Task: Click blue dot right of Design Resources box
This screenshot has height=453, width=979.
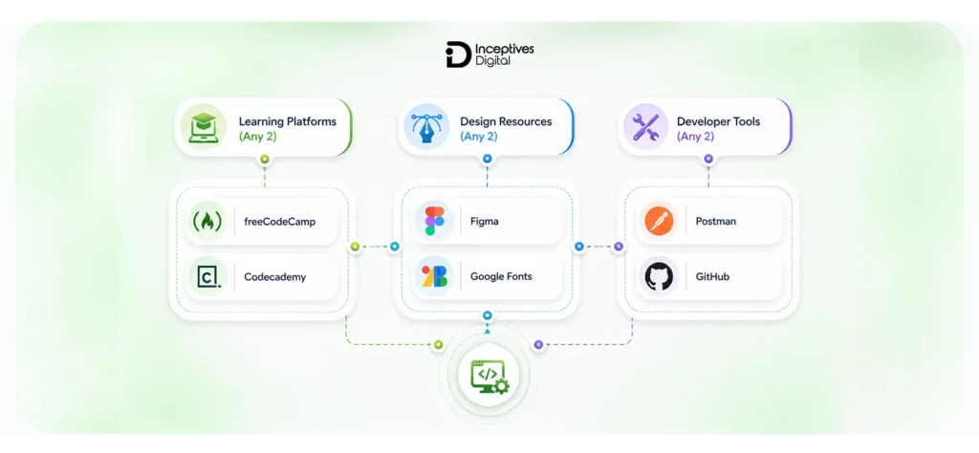Action: click(578, 247)
